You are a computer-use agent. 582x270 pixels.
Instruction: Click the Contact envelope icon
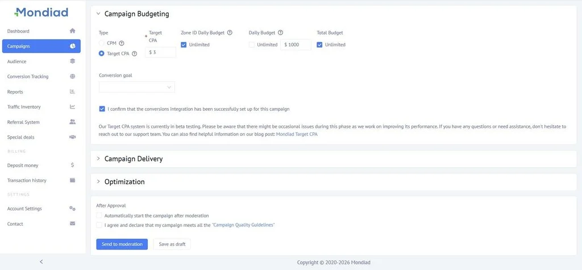click(72, 223)
